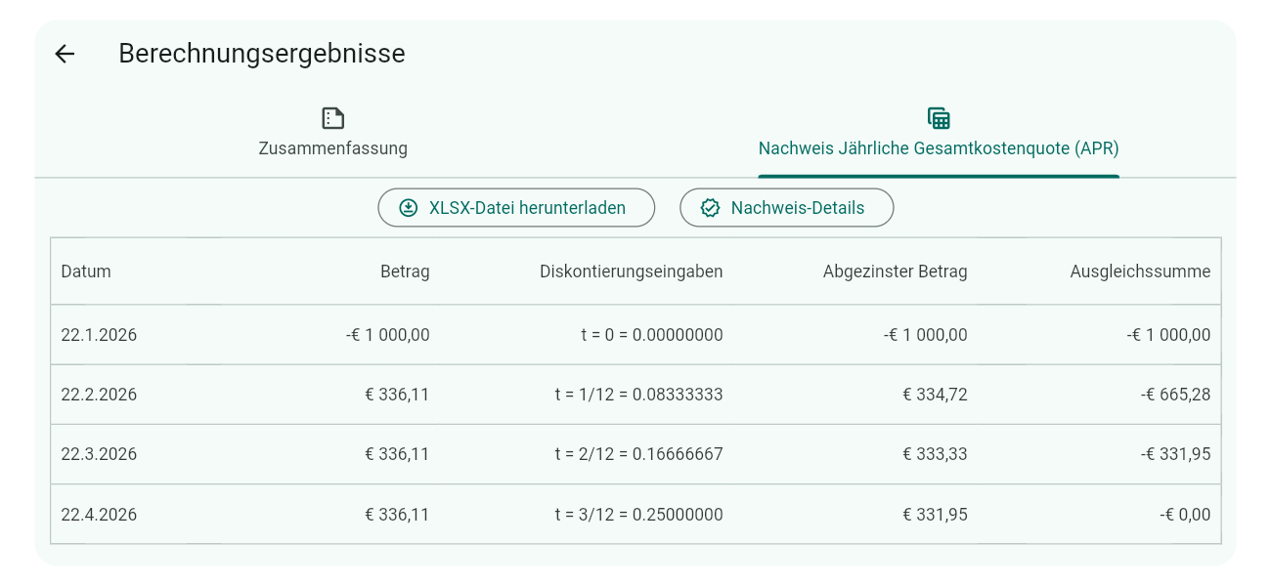Open Nachweis-Details
Screen dimensions: 1271x586
point(787,207)
